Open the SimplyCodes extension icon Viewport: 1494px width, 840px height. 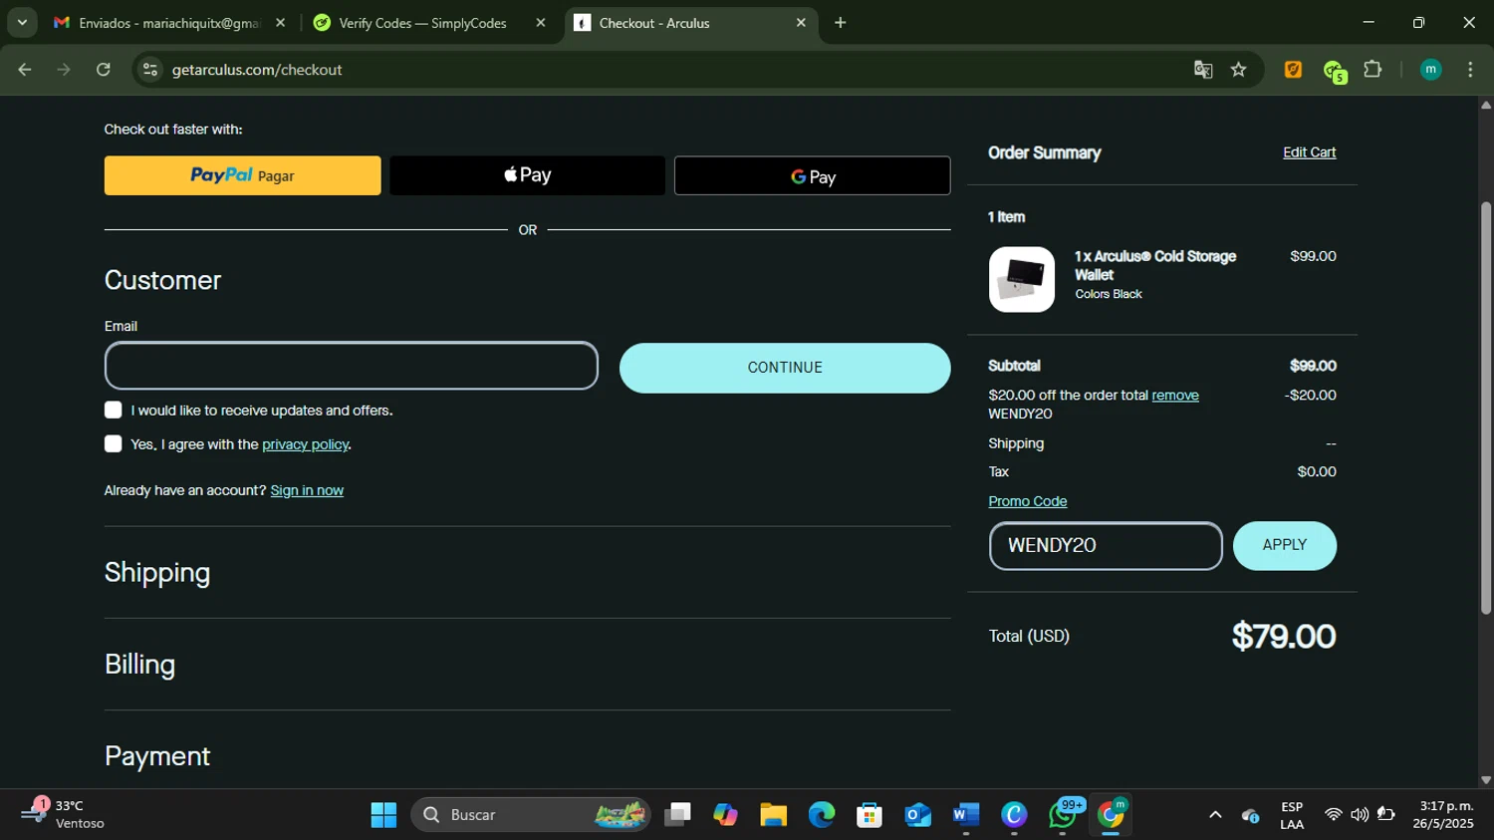[1335, 71]
